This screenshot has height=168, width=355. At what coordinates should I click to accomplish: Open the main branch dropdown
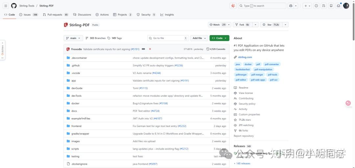pos(73,38)
